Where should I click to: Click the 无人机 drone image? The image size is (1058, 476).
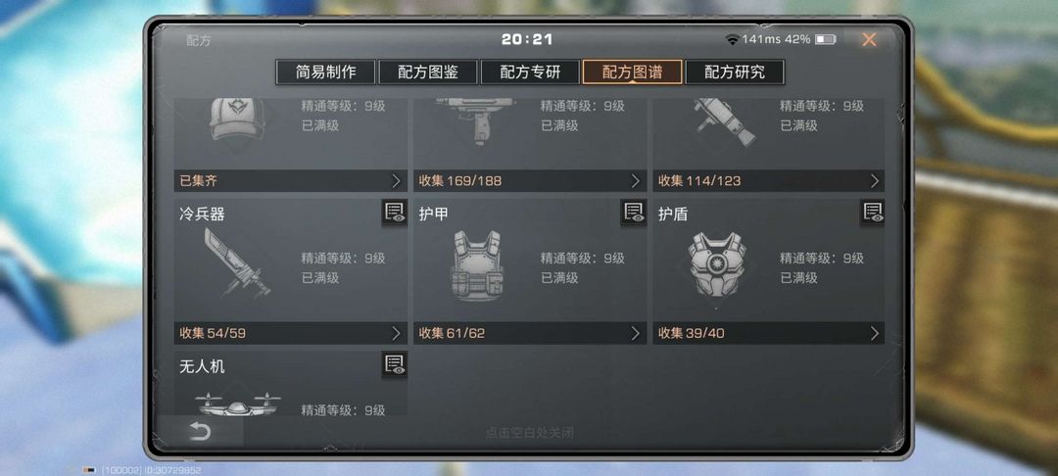pos(237,405)
